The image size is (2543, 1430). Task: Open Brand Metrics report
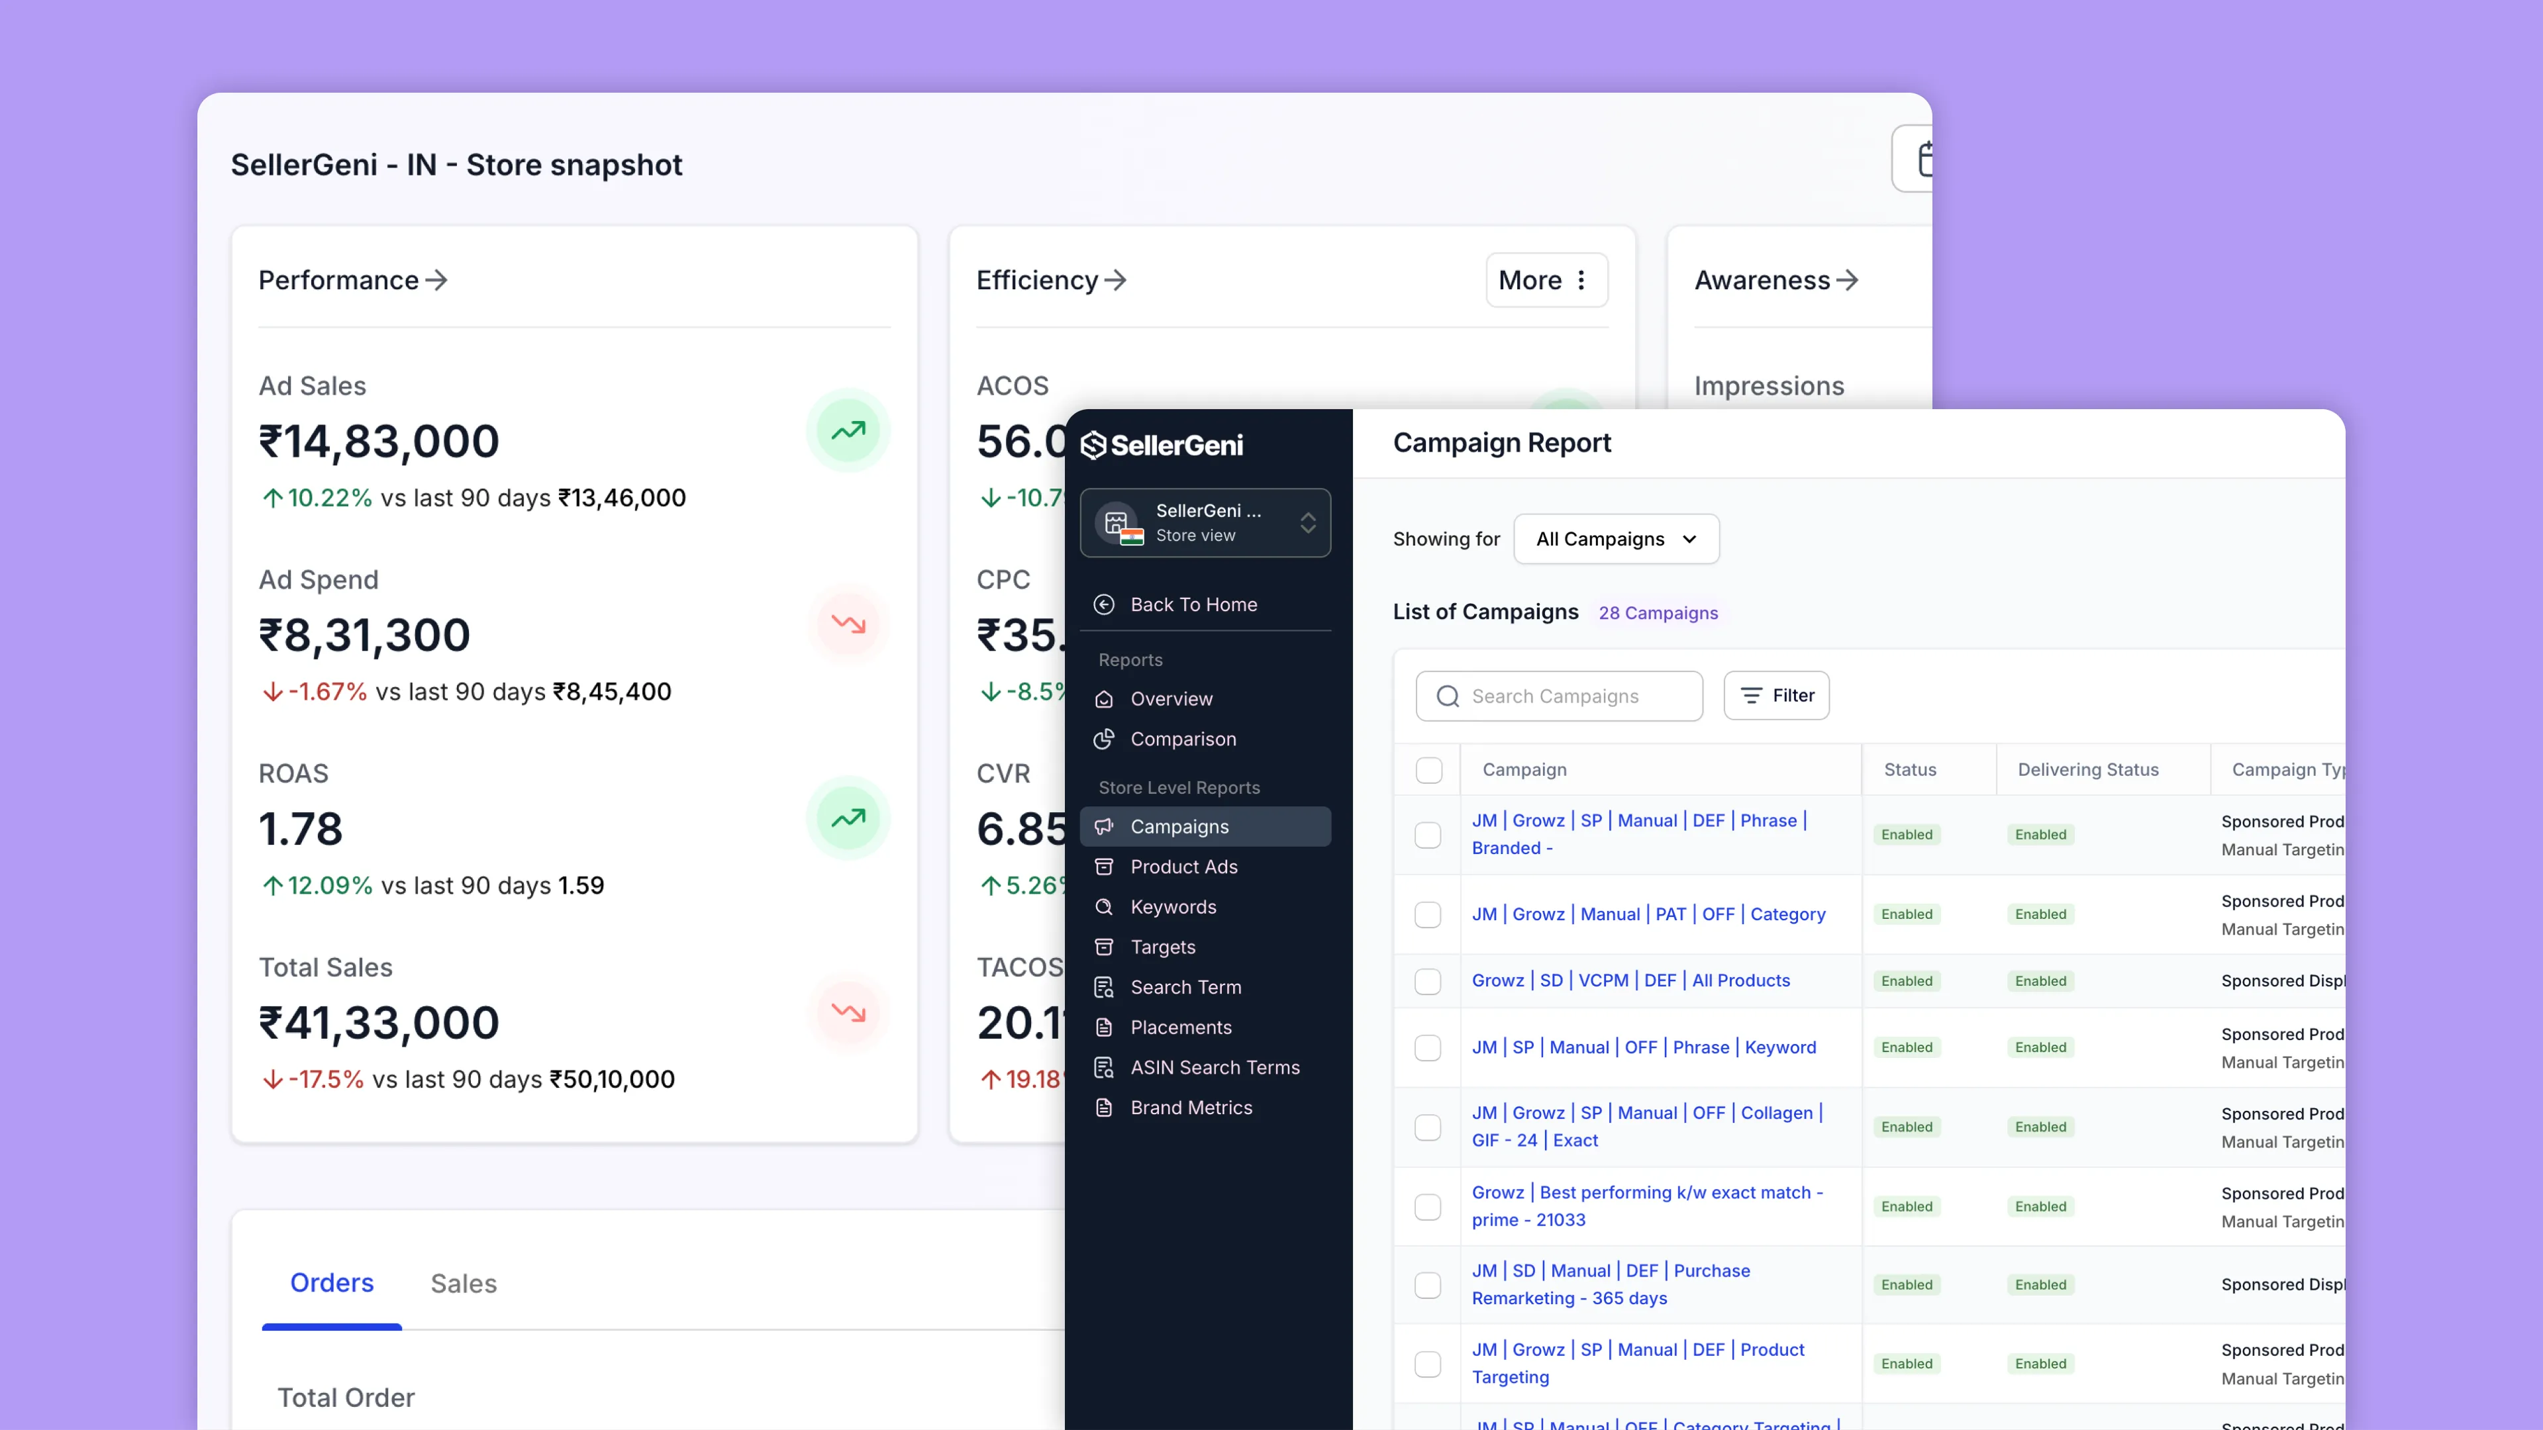[x=1205, y=1108]
